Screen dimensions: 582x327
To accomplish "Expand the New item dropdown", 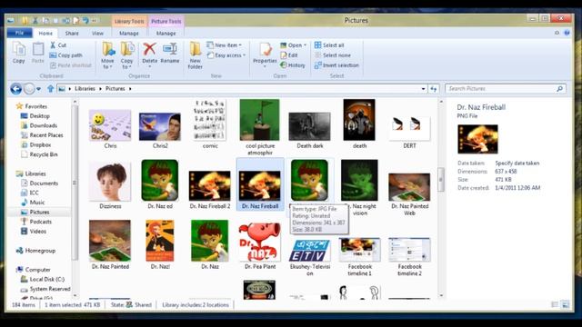I will coord(225,45).
